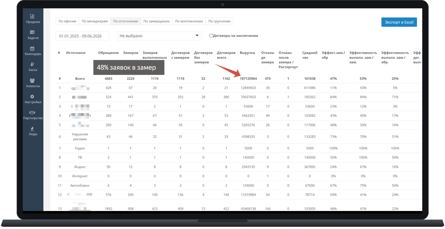This screenshot has width=445, height=229.
Task: Click the Источники column header
Action: (76, 53)
